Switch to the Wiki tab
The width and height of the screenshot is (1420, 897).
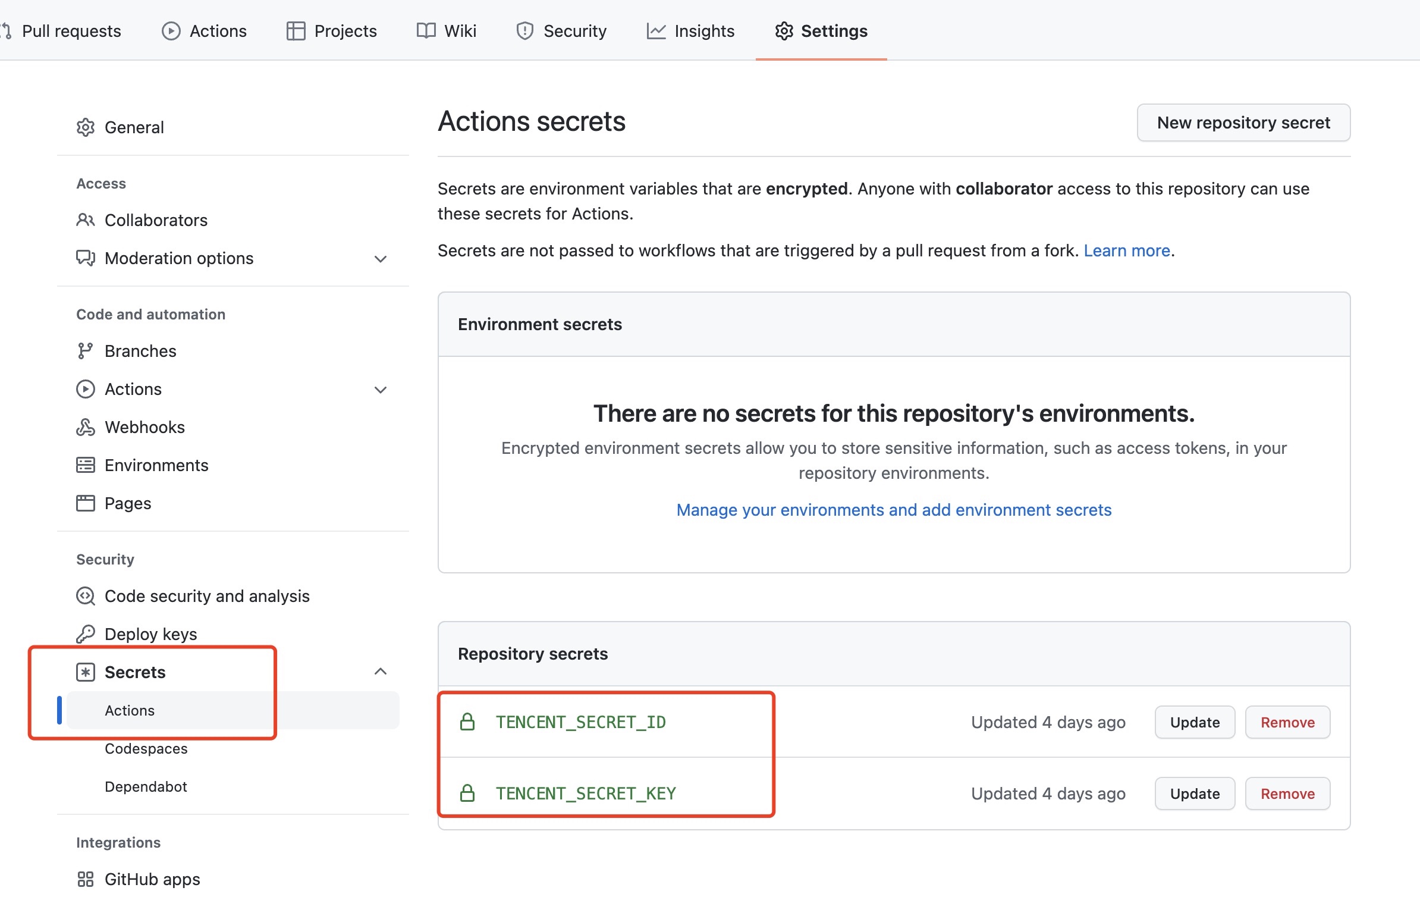tap(447, 31)
